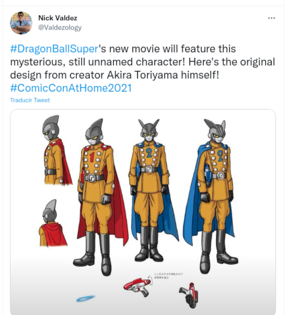Viewport: 287px width, 315px height.
Task: Open the #DragonBallSuper hashtag
Action: coord(54,49)
